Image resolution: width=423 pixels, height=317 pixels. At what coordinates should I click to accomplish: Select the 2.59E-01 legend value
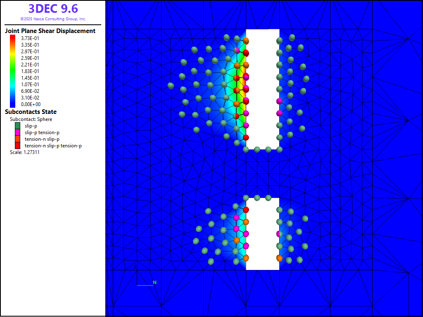point(30,58)
